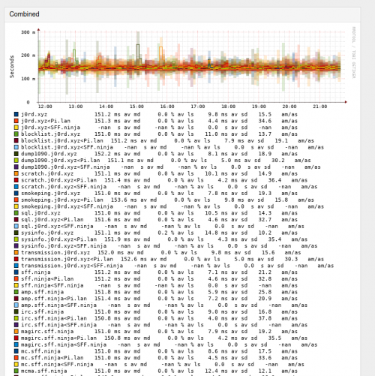Click the sql.j0rd.xyz legend label

(x=40, y=213)
